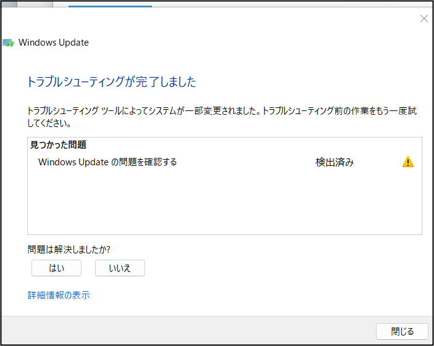Click the 見つかった問題 heading
The image size is (434, 346).
[58, 145]
